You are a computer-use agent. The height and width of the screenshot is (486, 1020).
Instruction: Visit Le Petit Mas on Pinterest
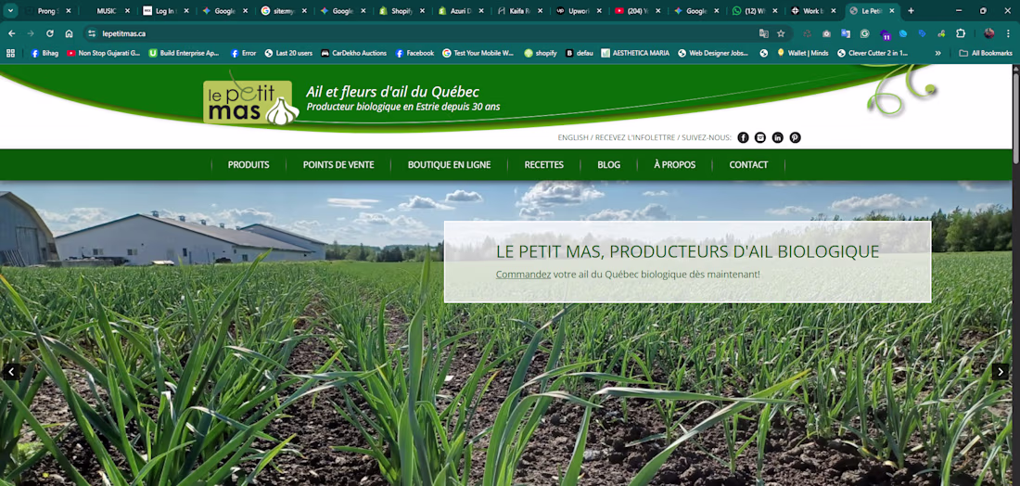pyautogui.click(x=795, y=137)
